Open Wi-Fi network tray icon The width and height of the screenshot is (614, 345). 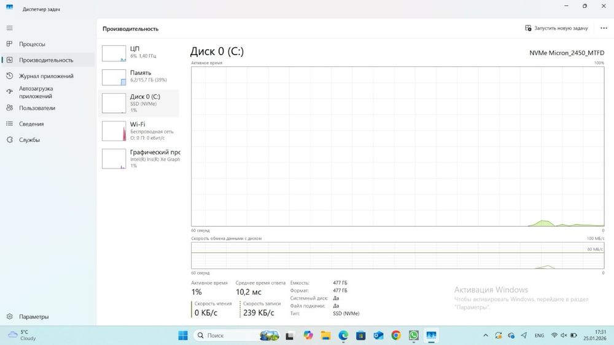554,335
